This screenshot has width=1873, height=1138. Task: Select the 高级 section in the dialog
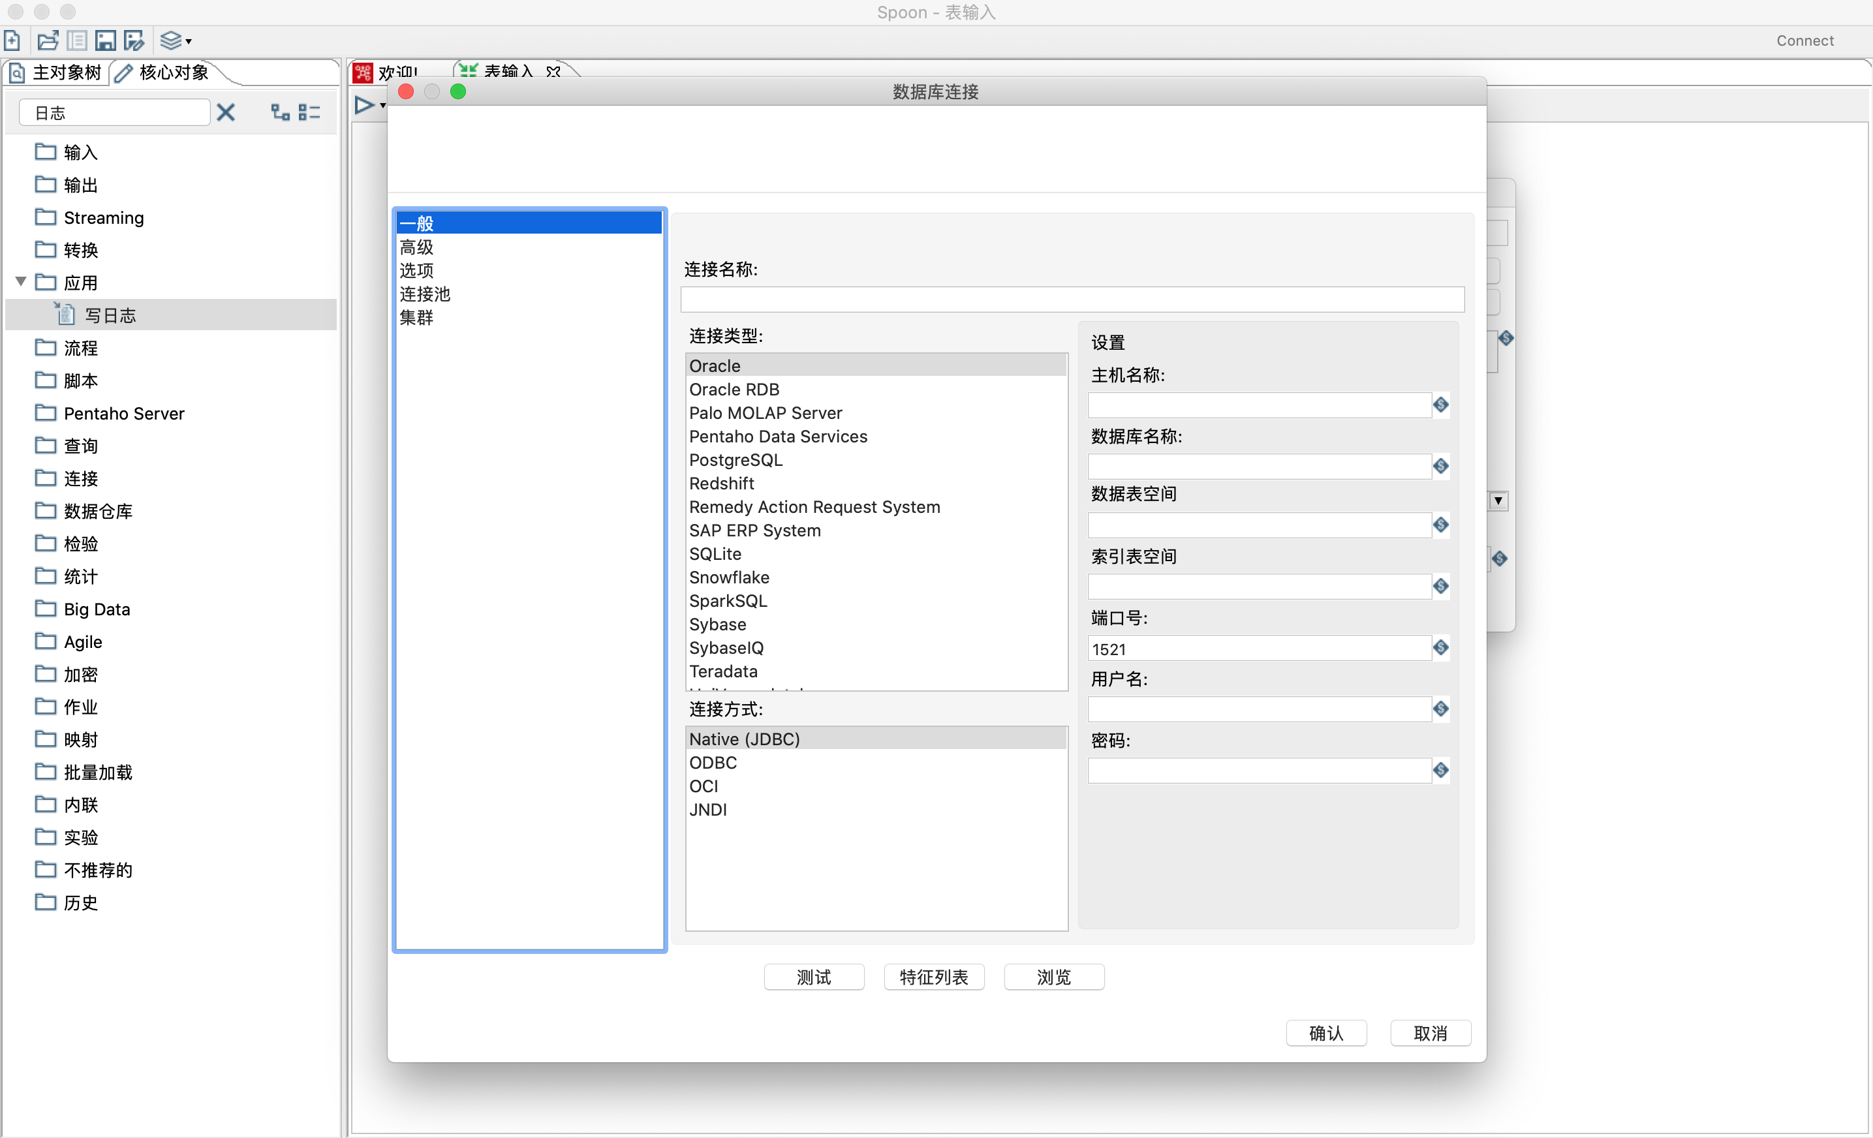[416, 247]
